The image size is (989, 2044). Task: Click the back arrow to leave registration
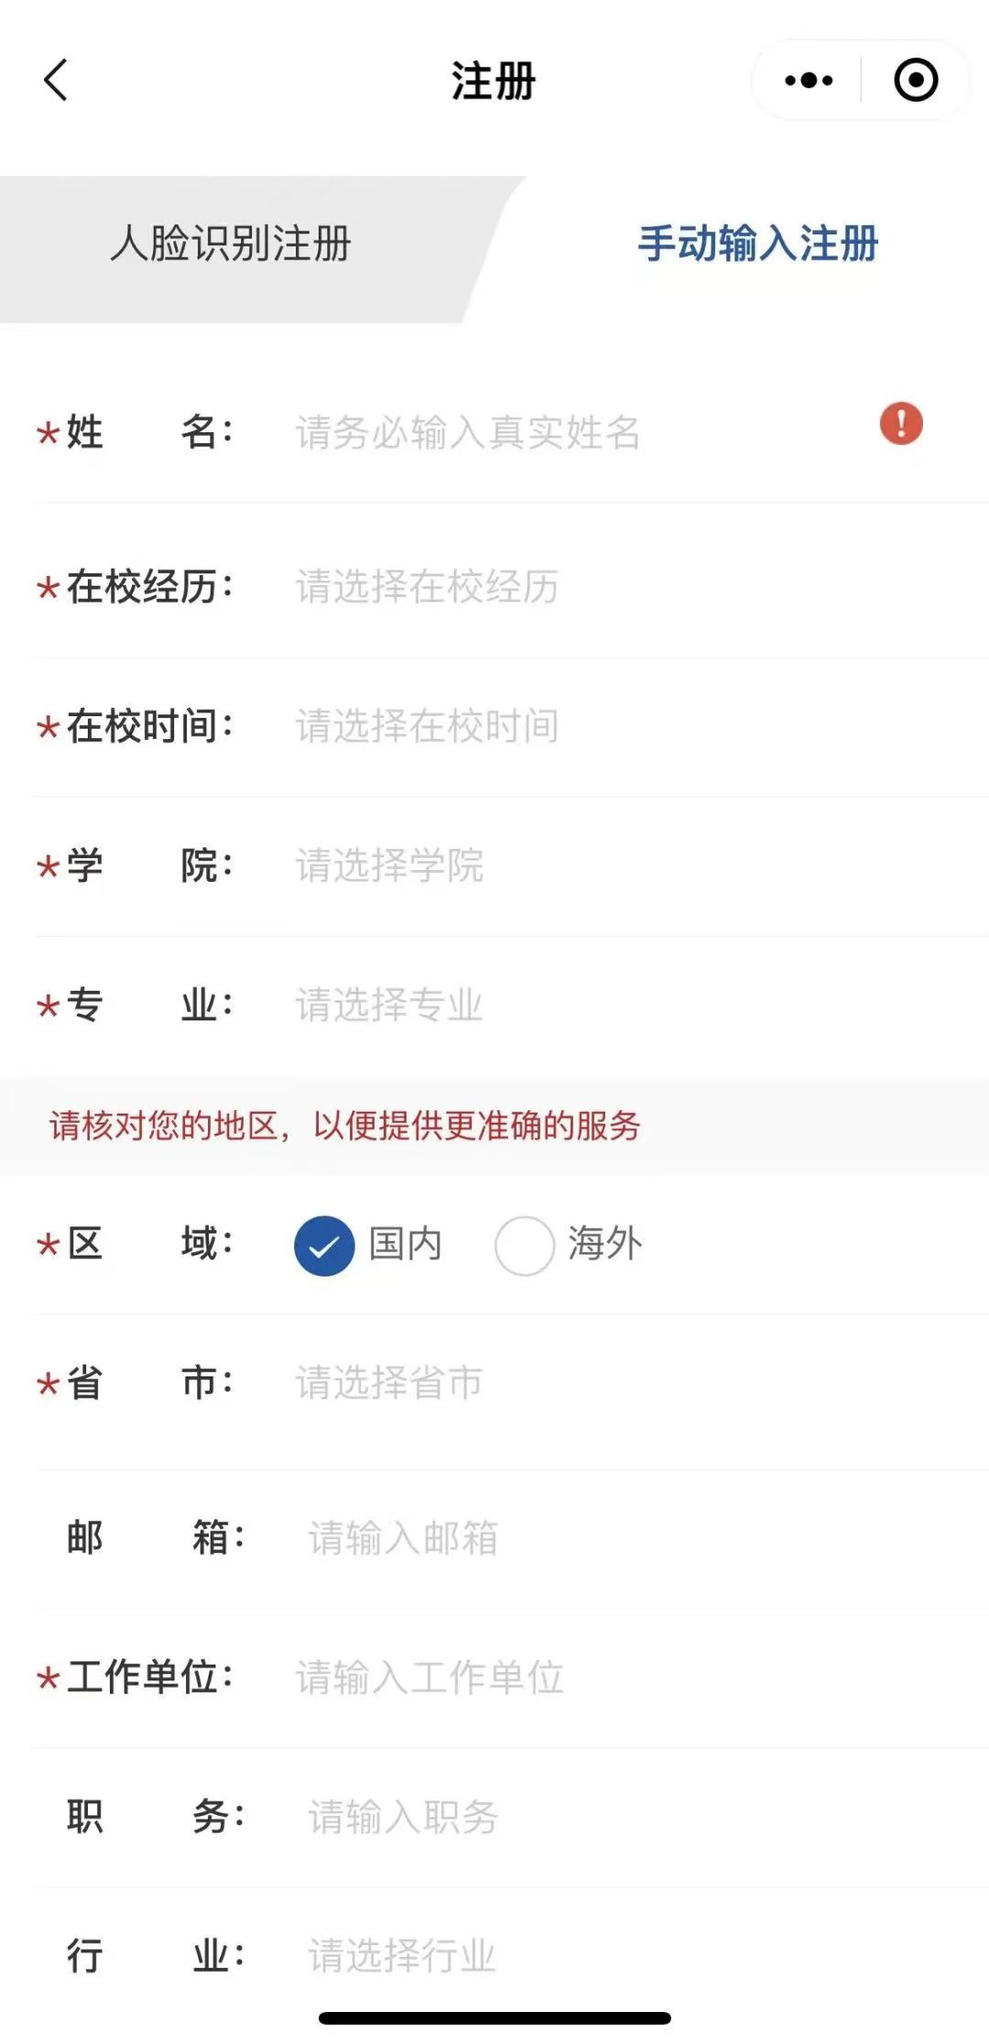point(57,81)
